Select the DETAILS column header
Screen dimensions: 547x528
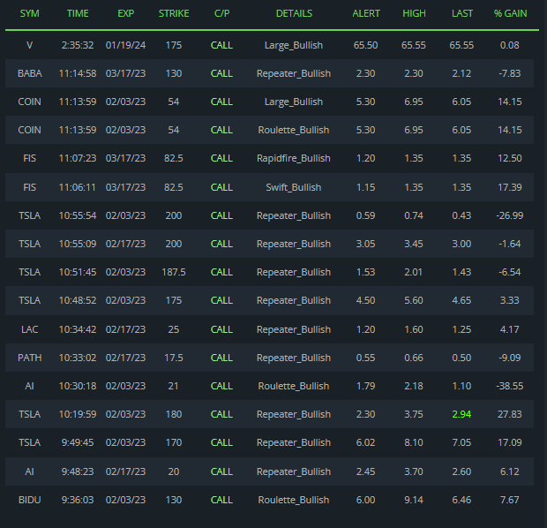click(x=294, y=13)
